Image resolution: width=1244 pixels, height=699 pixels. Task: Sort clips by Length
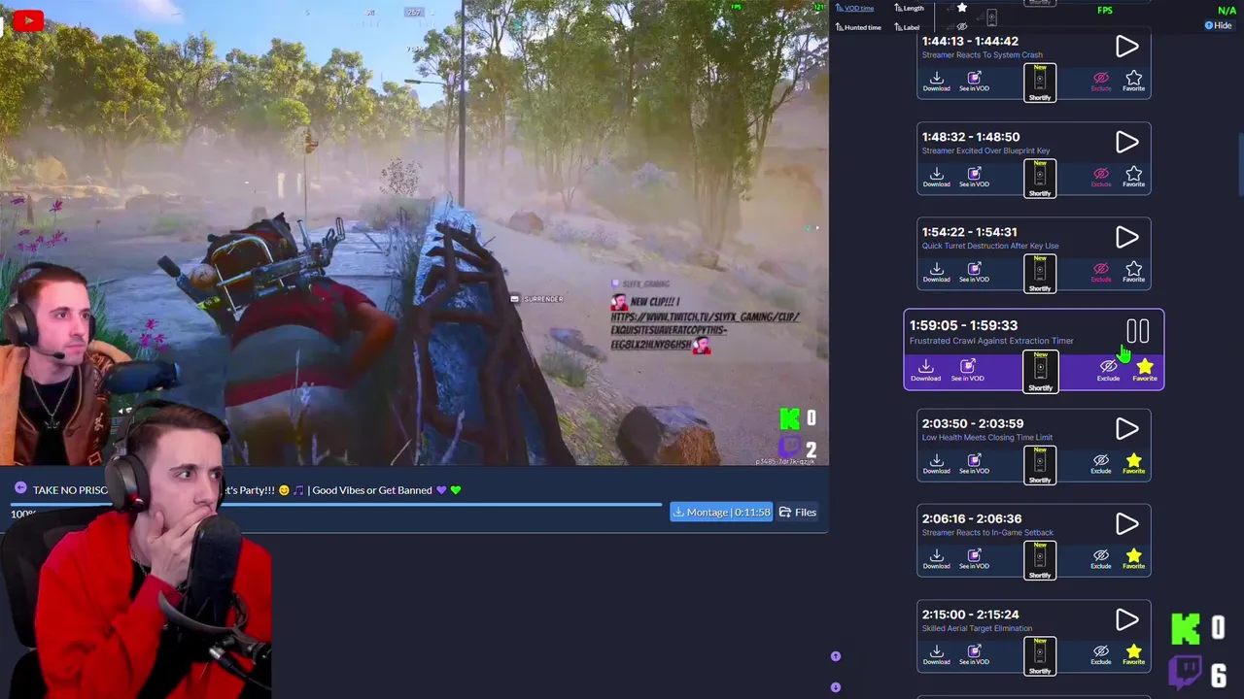coord(909,9)
